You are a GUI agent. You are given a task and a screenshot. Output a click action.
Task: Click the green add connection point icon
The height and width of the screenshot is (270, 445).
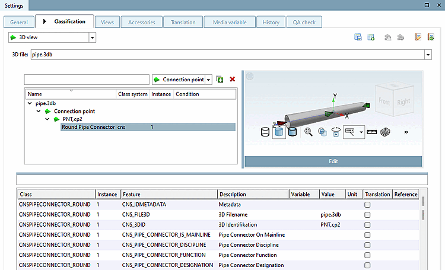(220, 80)
